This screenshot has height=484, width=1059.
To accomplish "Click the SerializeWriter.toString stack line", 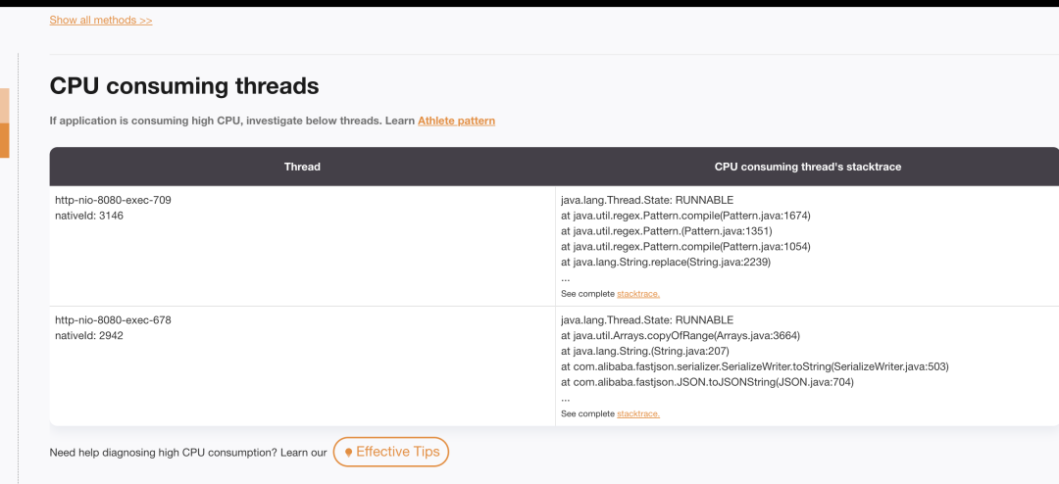I will [754, 366].
